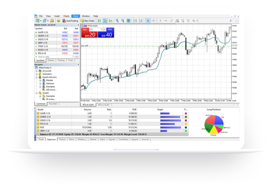
Task: Click the zoom out magnifier icon
Action: tap(122, 20)
